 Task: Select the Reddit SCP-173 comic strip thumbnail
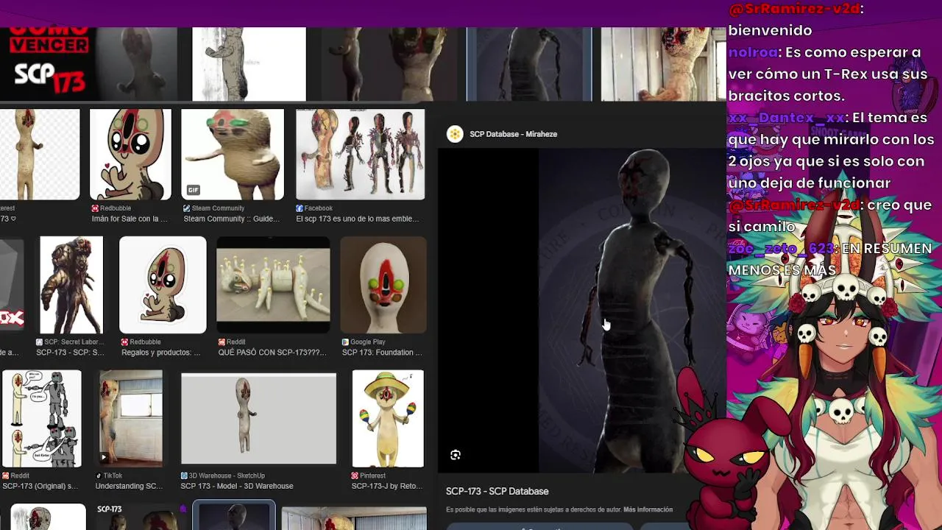pos(42,418)
